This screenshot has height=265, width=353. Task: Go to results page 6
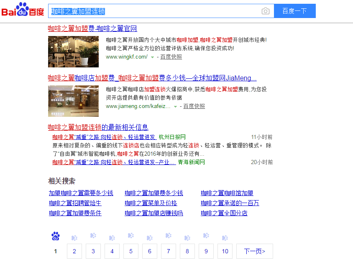(150, 251)
